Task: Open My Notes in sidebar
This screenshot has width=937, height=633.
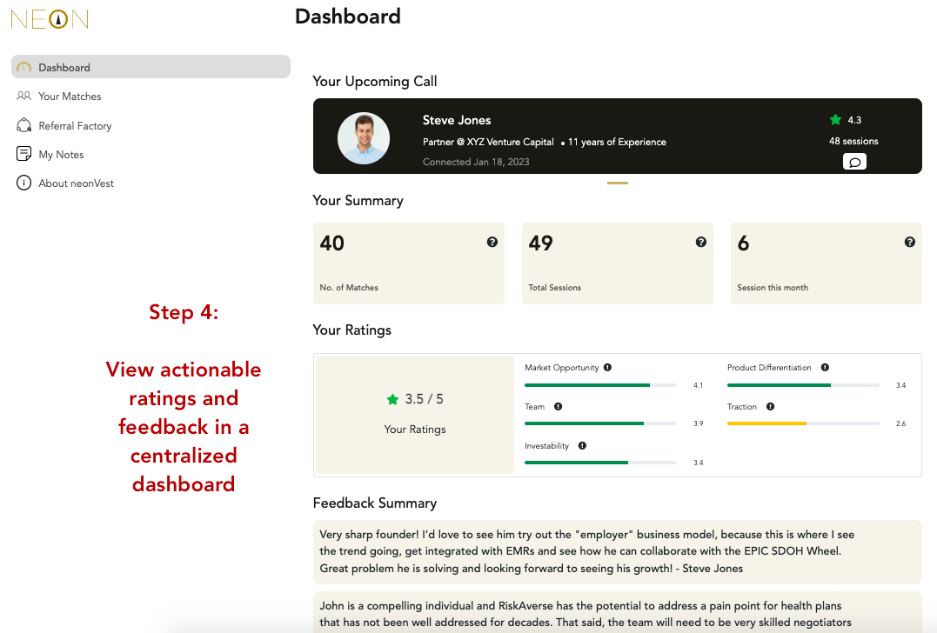Action: click(61, 154)
